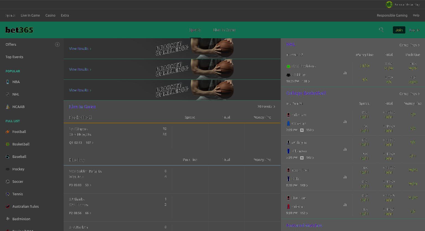The image size is (425, 231).
Task: Expand the 142 markets for Michigan vs Villanova
Action: pos(310,158)
